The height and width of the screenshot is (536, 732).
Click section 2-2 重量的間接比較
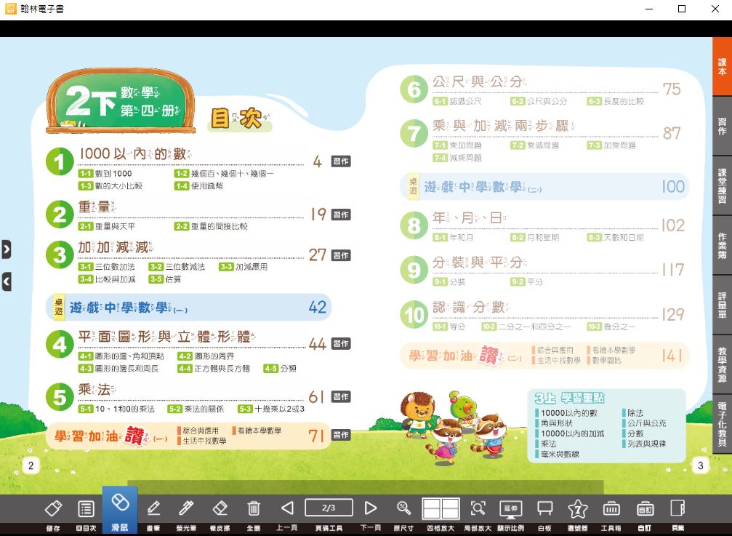[211, 226]
